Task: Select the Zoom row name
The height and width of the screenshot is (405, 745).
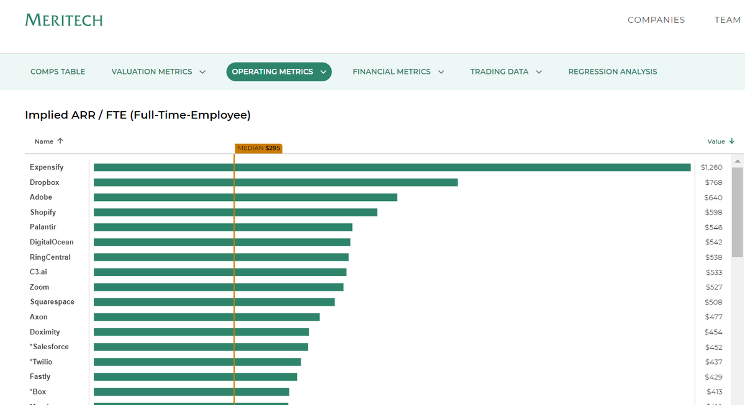Action: coord(40,287)
